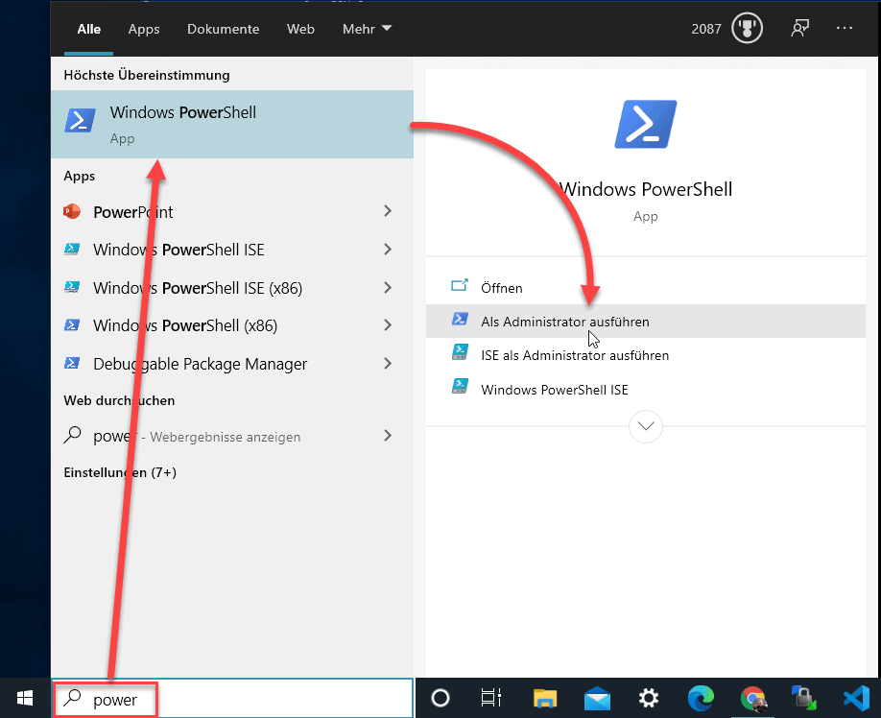
Task: Select Öffnen in the actions list
Action: pyautogui.click(x=646, y=288)
